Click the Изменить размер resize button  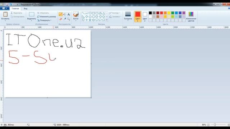(x=46, y=17)
